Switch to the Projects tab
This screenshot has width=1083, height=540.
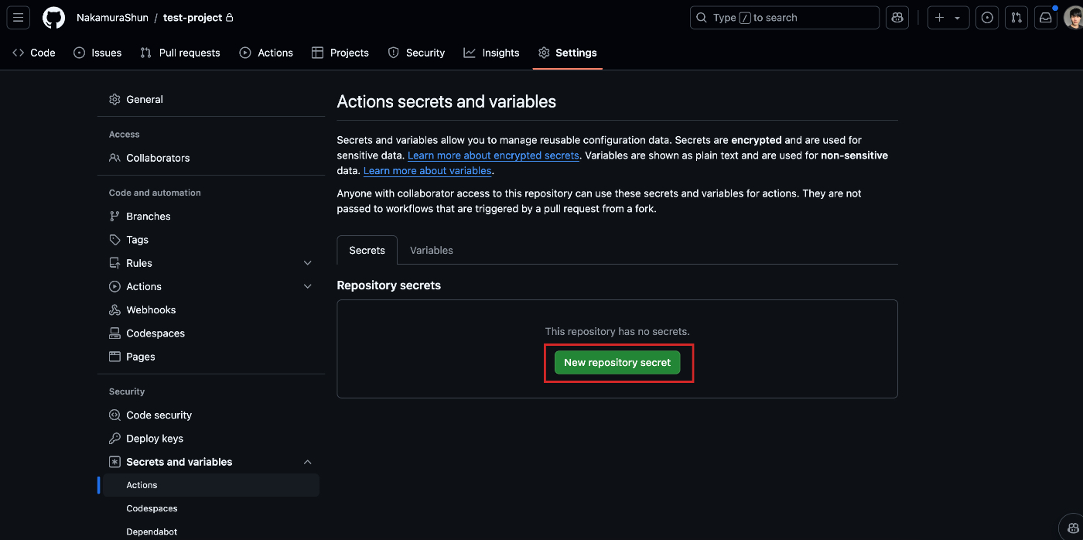point(340,53)
